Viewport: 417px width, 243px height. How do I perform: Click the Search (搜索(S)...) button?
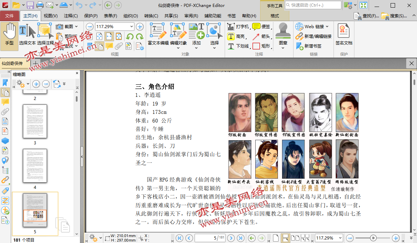(394, 16)
